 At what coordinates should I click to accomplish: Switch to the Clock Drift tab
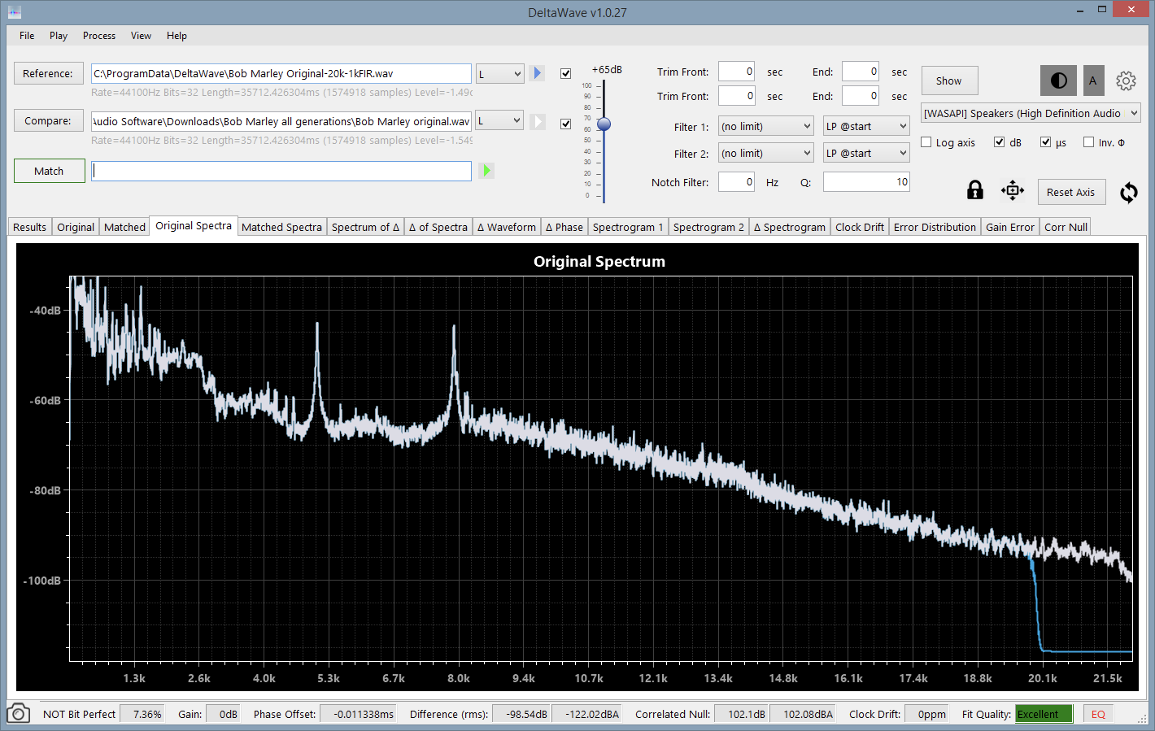[x=859, y=227]
